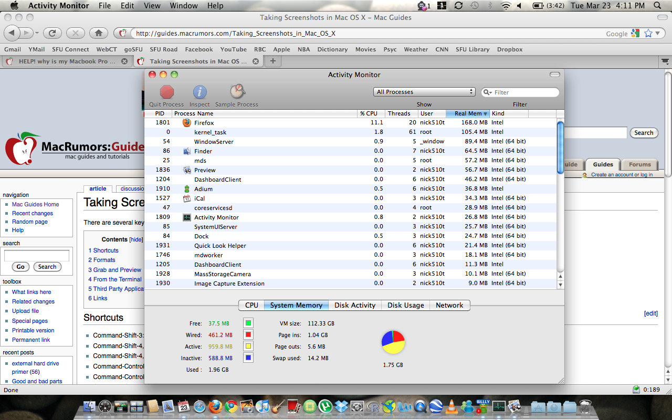Image resolution: width=672 pixels, height=420 pixels.
Task: Click the Gmail bookmark in the bookmarks bar
Action: click(x=13, y=49)
